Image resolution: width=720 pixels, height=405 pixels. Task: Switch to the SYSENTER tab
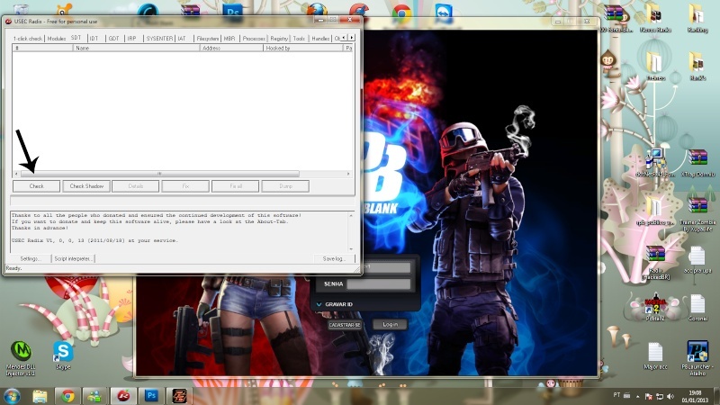pos(159,39)
